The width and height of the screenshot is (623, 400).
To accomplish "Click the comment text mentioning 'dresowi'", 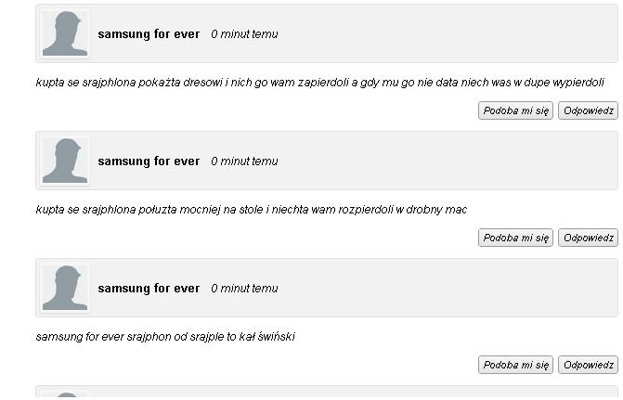I will (319, 83).
